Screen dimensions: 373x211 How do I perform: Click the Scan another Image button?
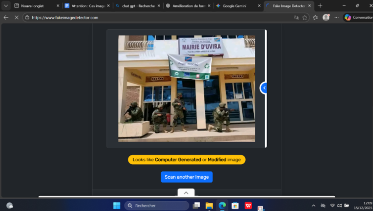point(186,177)
